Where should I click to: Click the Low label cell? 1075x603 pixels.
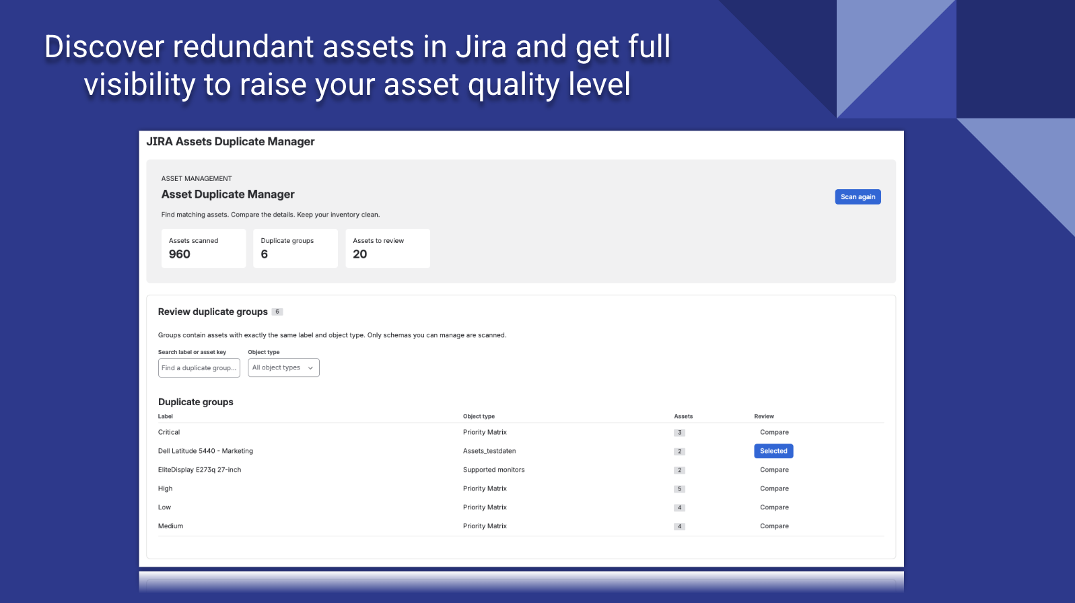click(x=164, y=507)
